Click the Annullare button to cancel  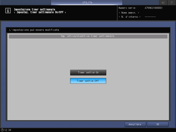pyautogui.click(x=135, y=125)
